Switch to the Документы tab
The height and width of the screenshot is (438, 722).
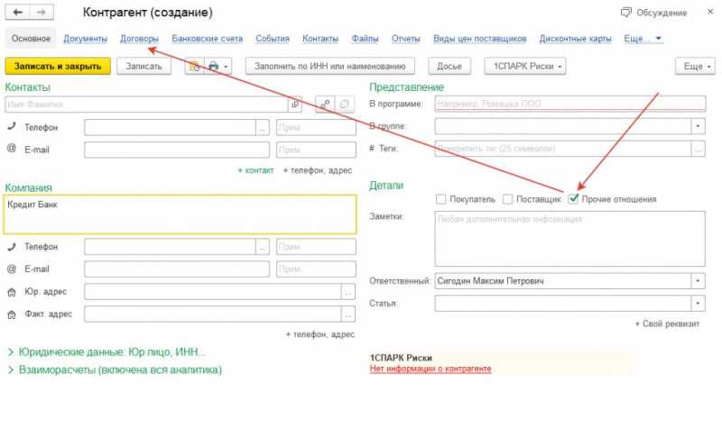point(85,39)
